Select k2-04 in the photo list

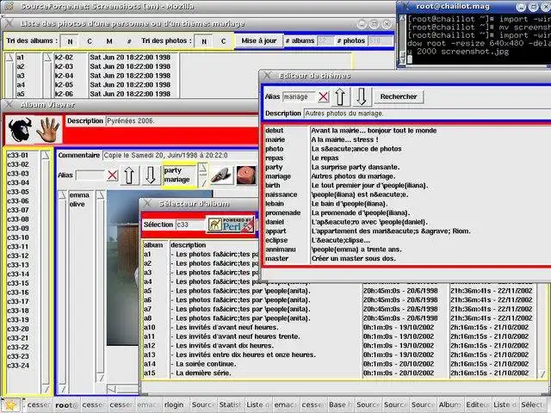tap(64, 76)
